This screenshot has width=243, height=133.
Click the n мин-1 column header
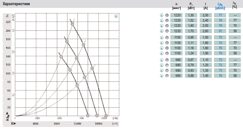(x=176, y=6)
